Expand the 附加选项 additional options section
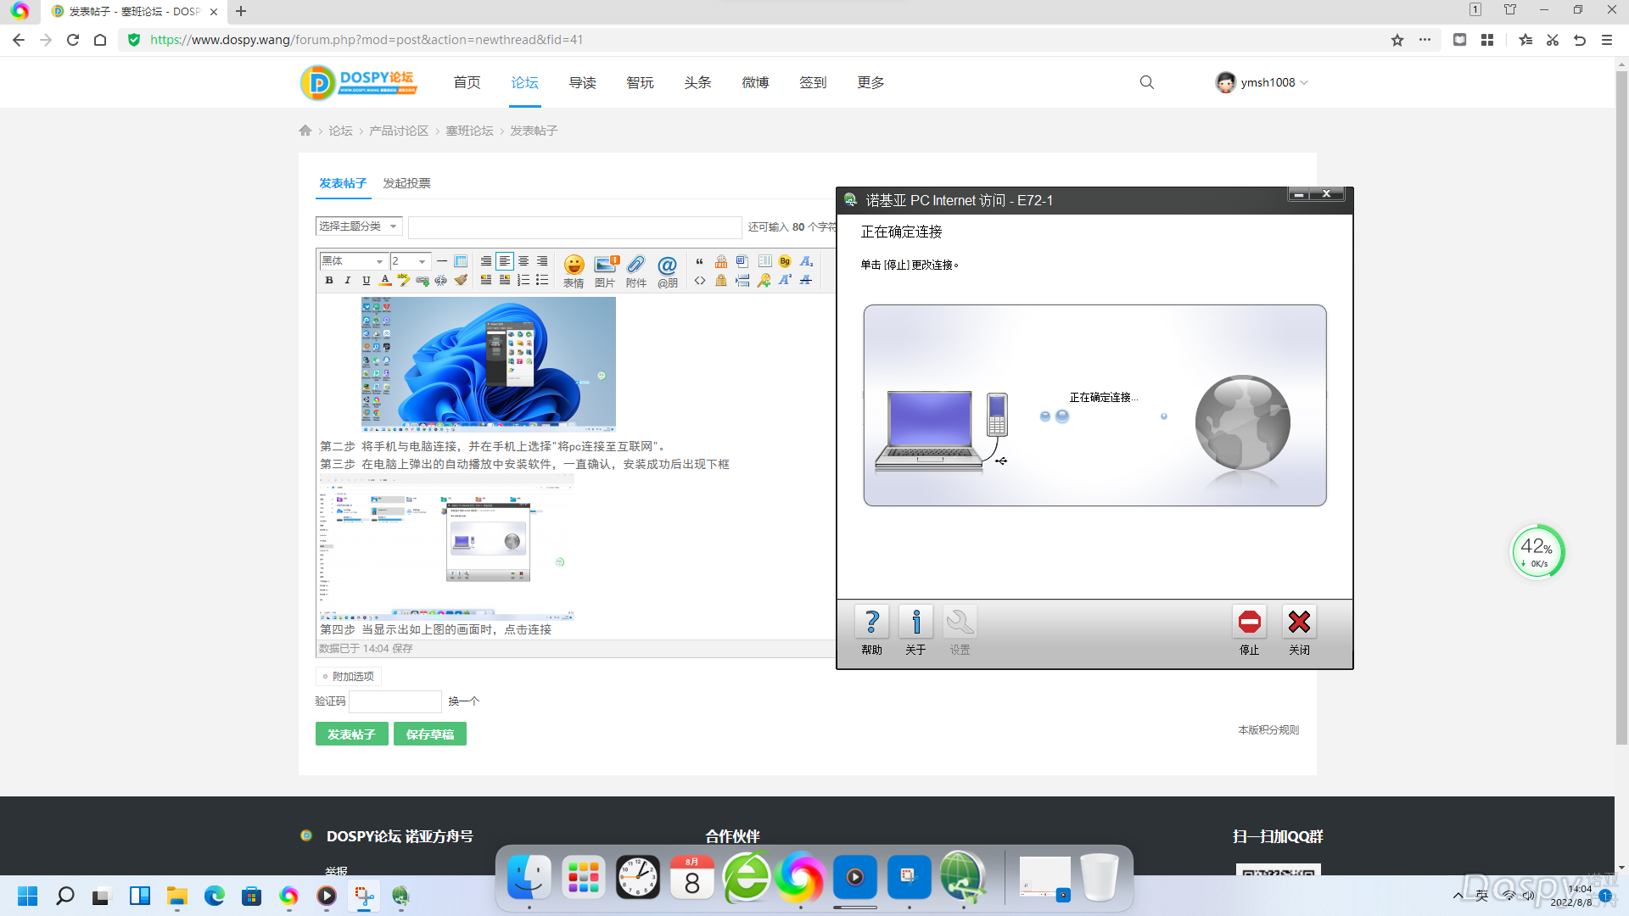 coord(349,676)
